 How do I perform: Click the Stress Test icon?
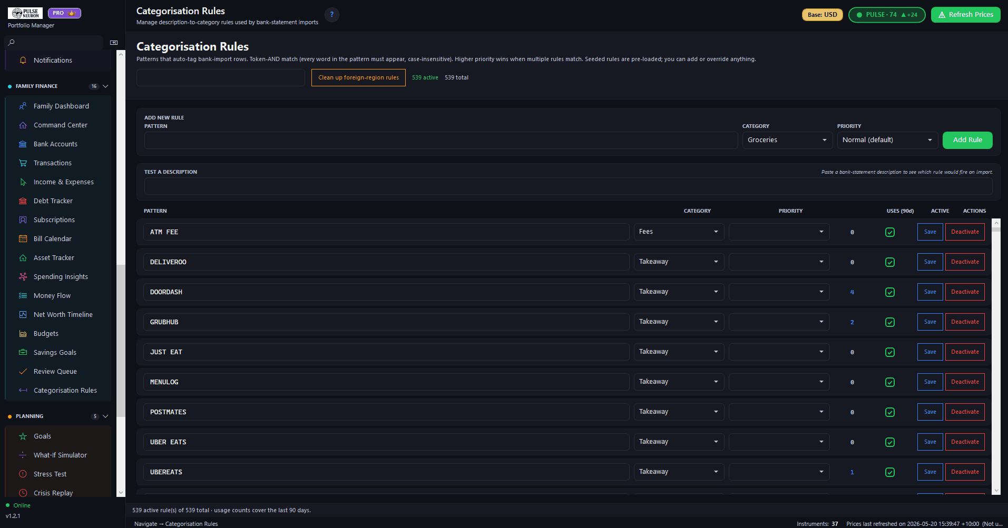[23, 474]
